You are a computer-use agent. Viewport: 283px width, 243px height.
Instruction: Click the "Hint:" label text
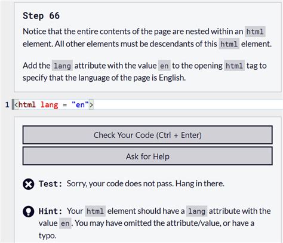(51, 211)
